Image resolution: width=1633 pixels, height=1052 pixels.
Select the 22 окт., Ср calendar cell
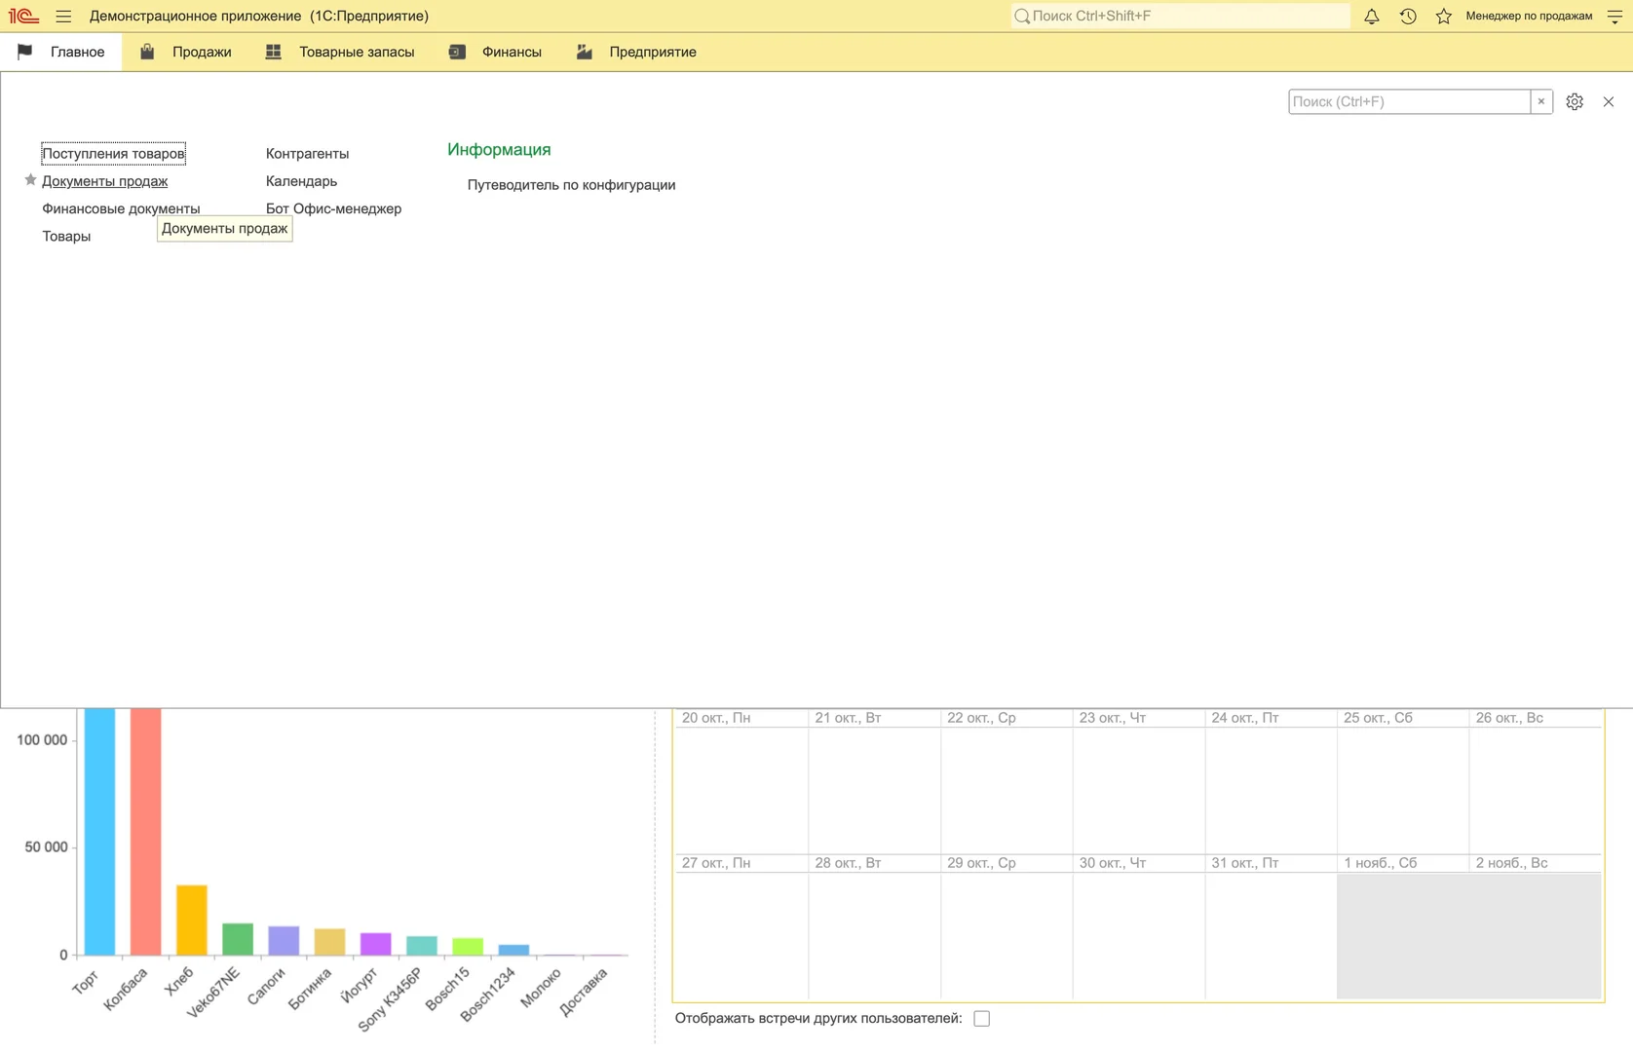tap(1006, 789)
